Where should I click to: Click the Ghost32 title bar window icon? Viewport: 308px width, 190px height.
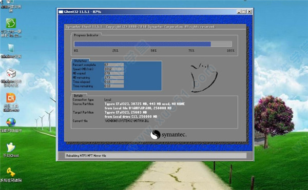coord(61,12)
